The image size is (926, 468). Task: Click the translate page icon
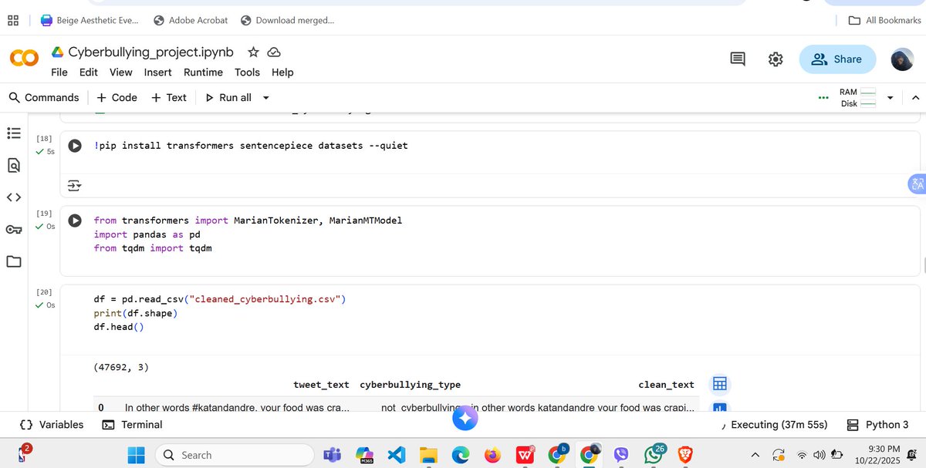click(917, 183)
